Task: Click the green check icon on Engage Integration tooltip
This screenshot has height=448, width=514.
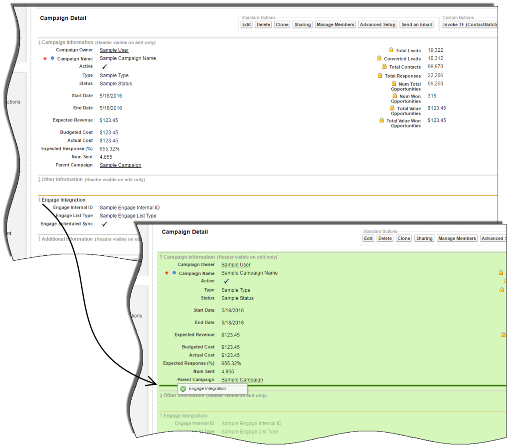Action: [183, 389]
